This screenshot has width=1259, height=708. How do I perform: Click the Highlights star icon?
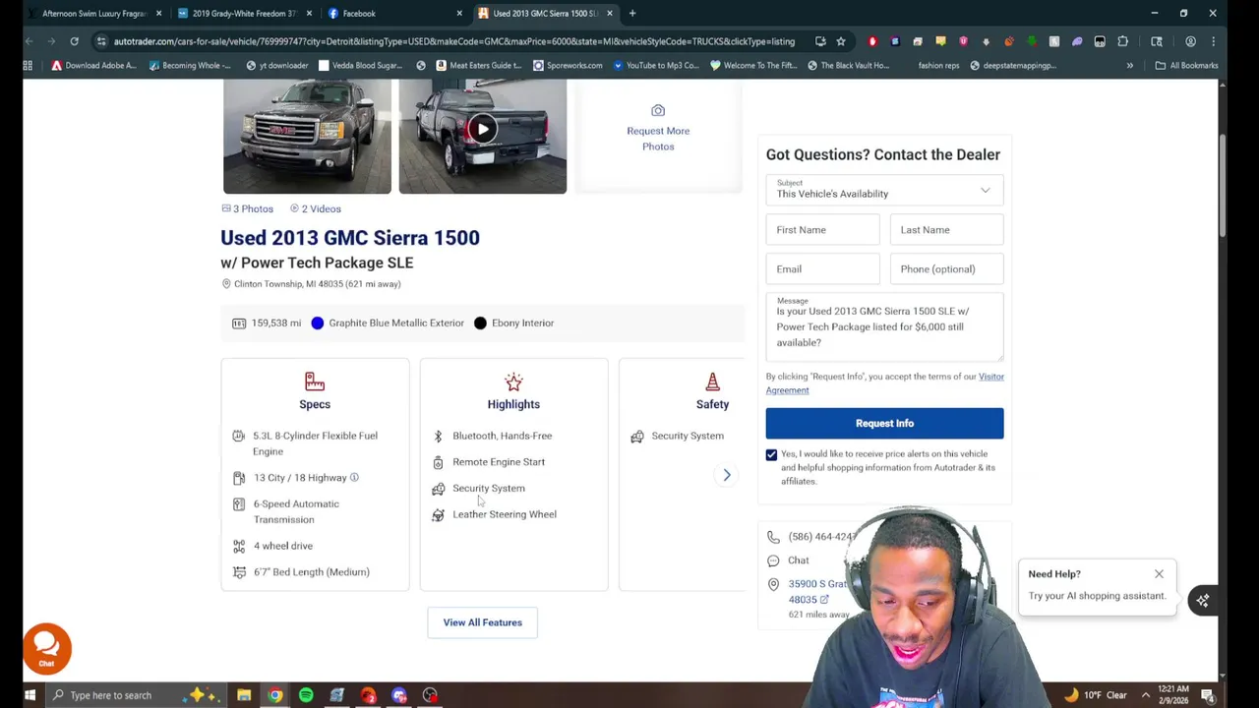click(x=513, y=382)
